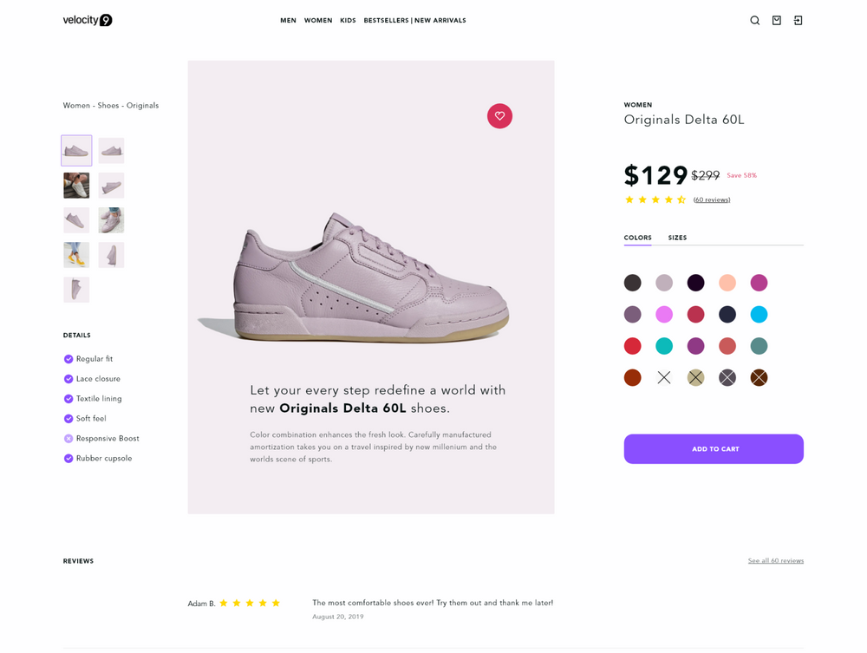Open the search icon in header

(x=755, y=21)
